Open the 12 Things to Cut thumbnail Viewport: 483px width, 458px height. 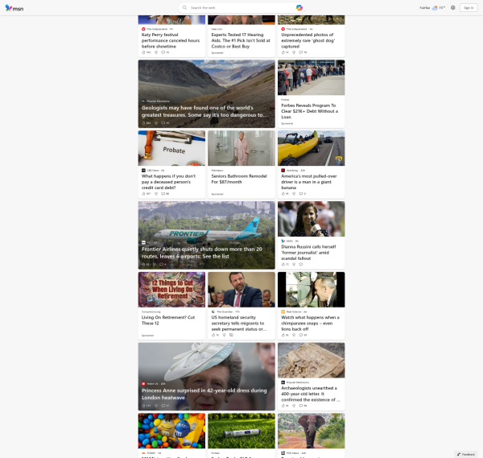[171, 290]
